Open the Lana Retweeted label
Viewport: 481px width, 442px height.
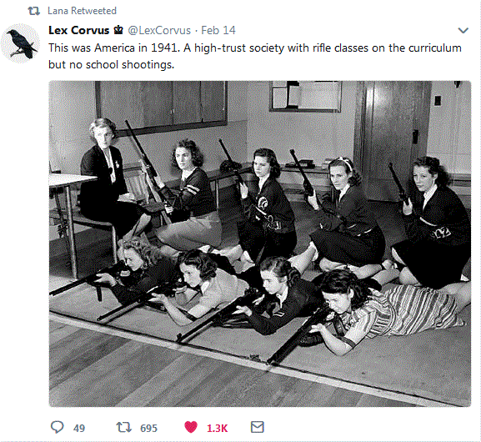point(82,11)
